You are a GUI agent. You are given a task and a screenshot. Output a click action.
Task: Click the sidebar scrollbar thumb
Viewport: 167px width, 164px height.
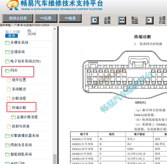(55, 159)
